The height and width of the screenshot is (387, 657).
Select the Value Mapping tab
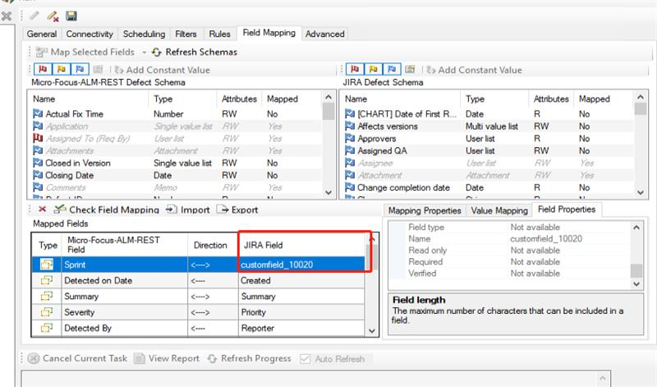click(x=499, y=210)
